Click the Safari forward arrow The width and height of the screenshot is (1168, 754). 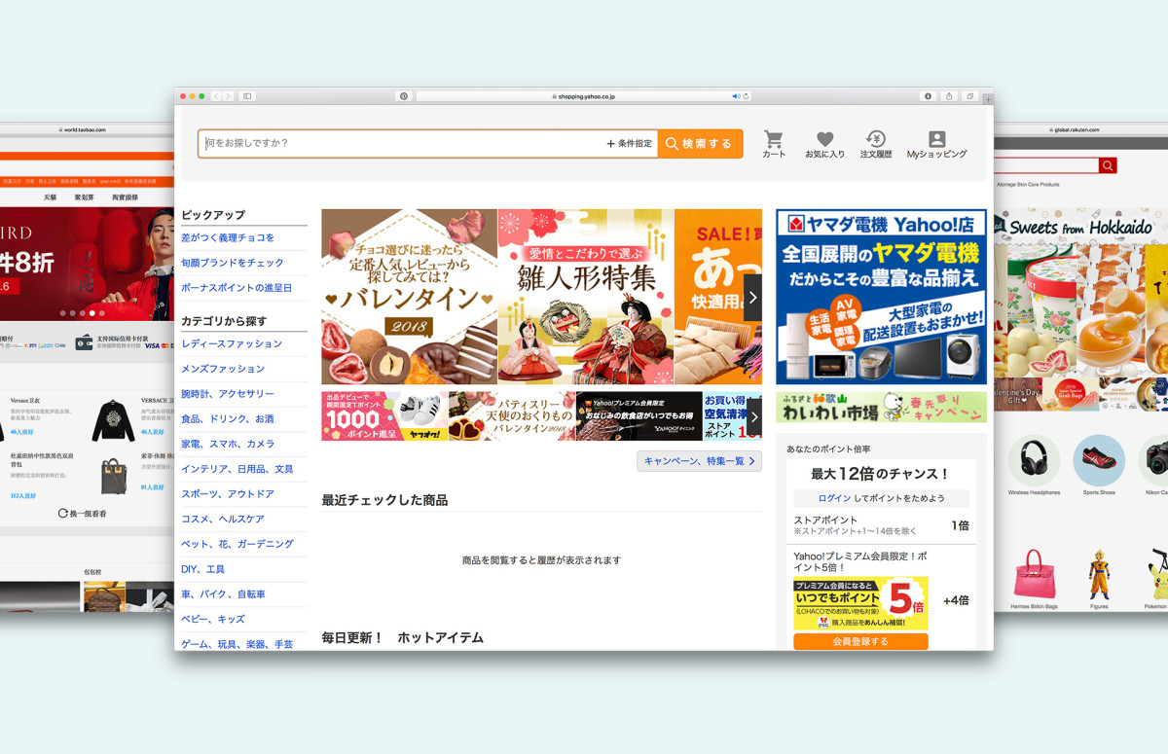[228, 96]
